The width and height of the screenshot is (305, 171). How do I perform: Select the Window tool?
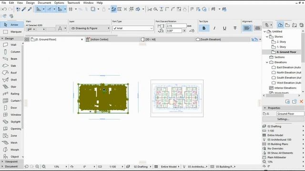click(x=11, y=114)
